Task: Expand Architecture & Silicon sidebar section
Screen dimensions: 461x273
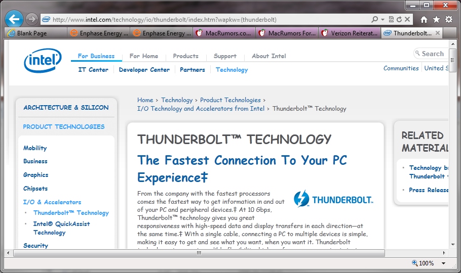Action: click(66, 108)
